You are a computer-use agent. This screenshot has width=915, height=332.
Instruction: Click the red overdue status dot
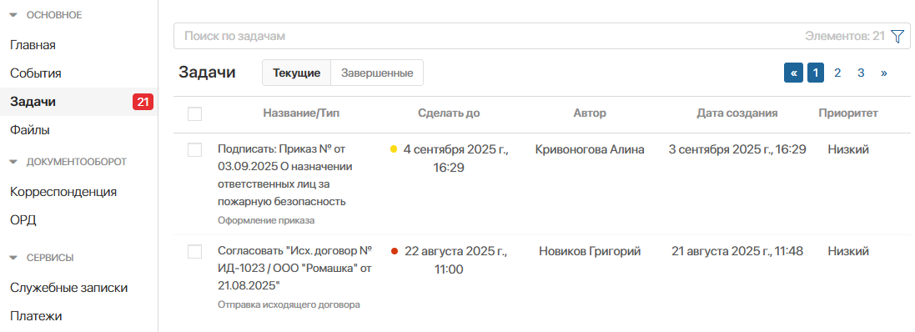394,251
